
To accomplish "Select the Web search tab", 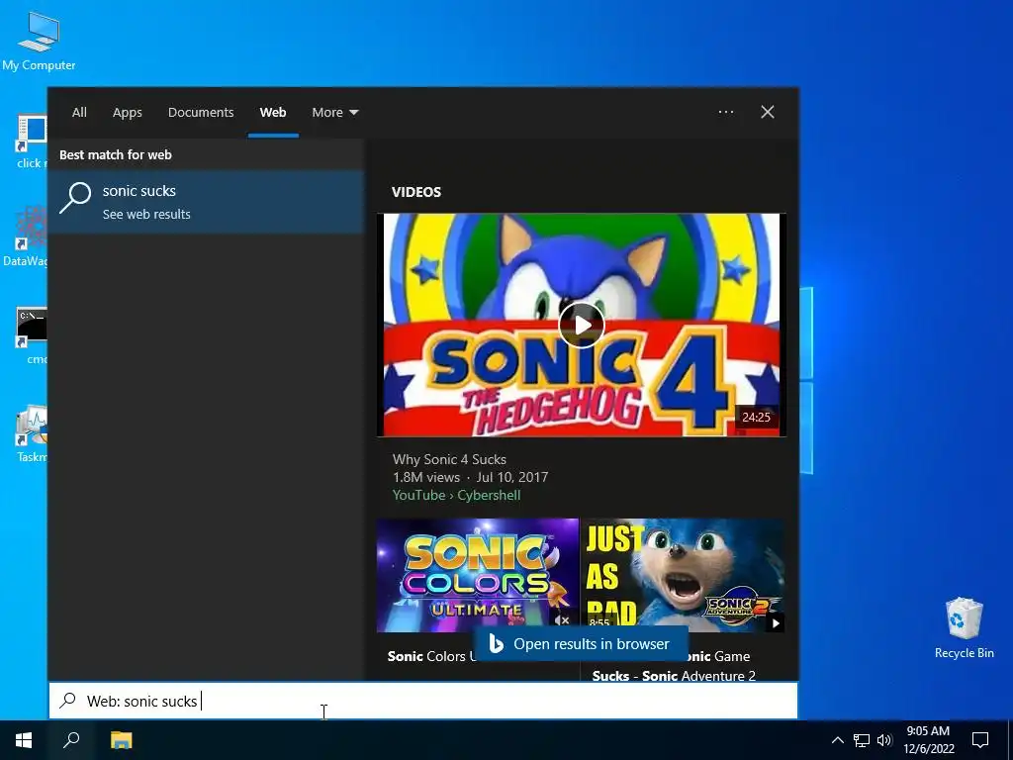I will (x=273, y=113).
